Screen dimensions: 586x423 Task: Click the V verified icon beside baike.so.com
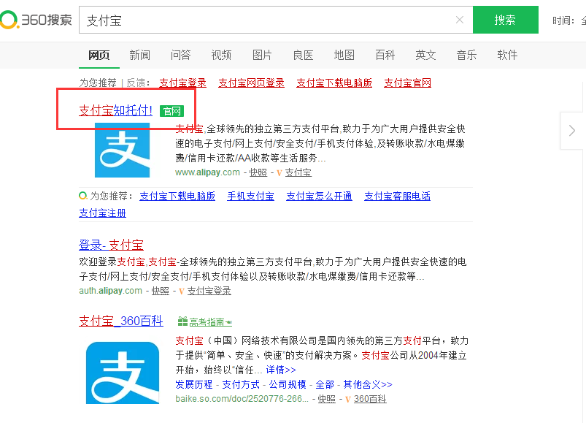pos(348,399)
